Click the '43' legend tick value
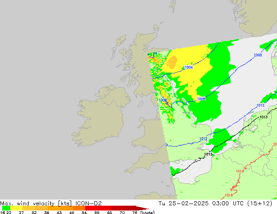The height and width of the screenshot is (214, 277). click(x=59, y=212)
